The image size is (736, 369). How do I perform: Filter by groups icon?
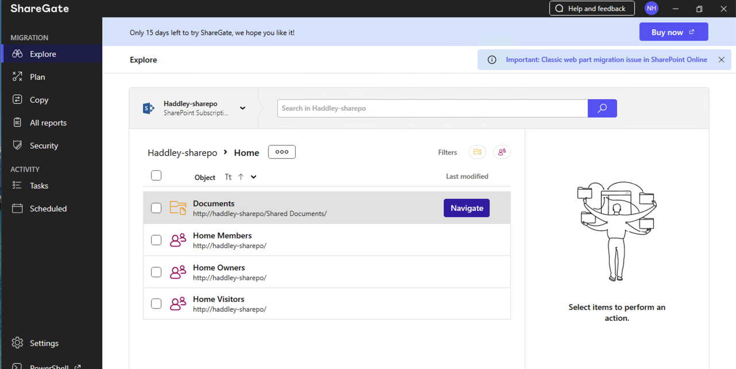(x=502, y=152)
